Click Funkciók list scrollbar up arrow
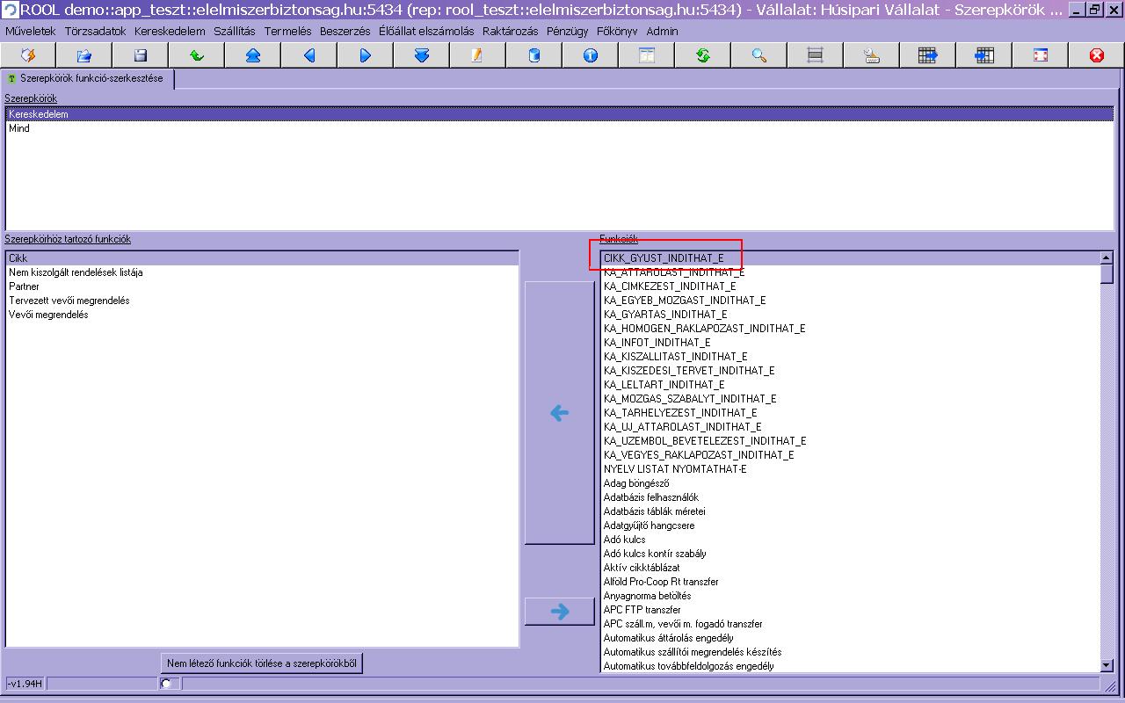Image resolution: width=1125 pixels, height=703 pixels. click(1107, 257)
